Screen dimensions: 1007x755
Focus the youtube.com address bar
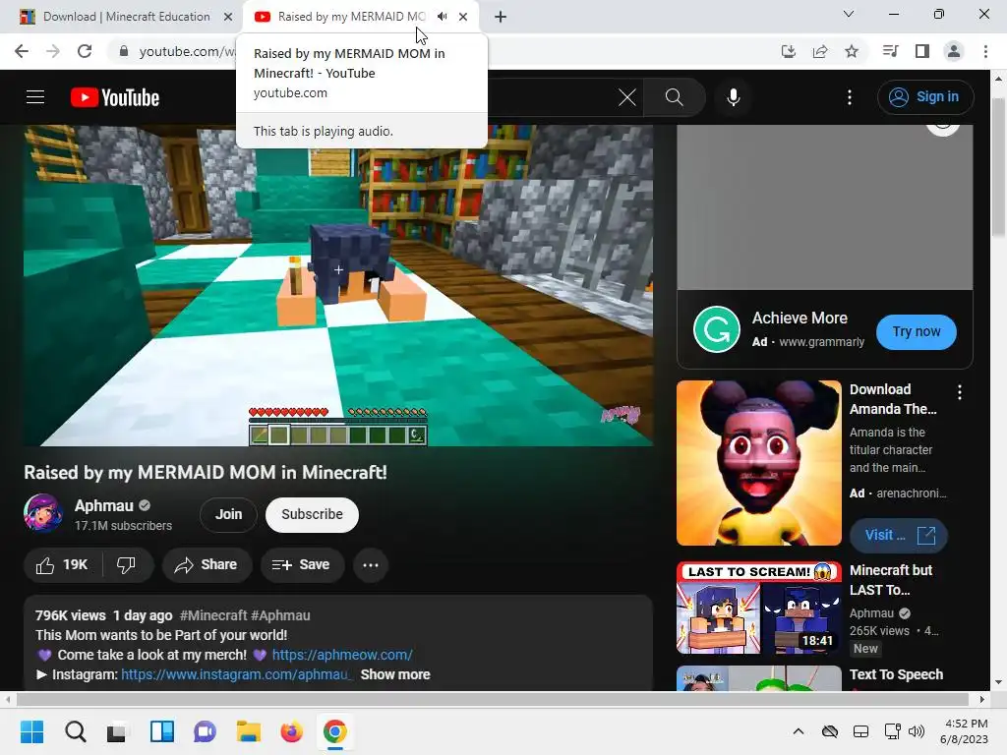[186, 51]
